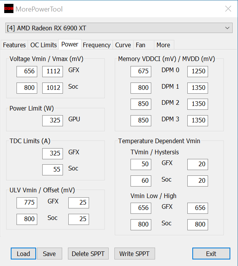
Task: Click the 'Power Limit (W)' group label
Action: tap(31, 108)
